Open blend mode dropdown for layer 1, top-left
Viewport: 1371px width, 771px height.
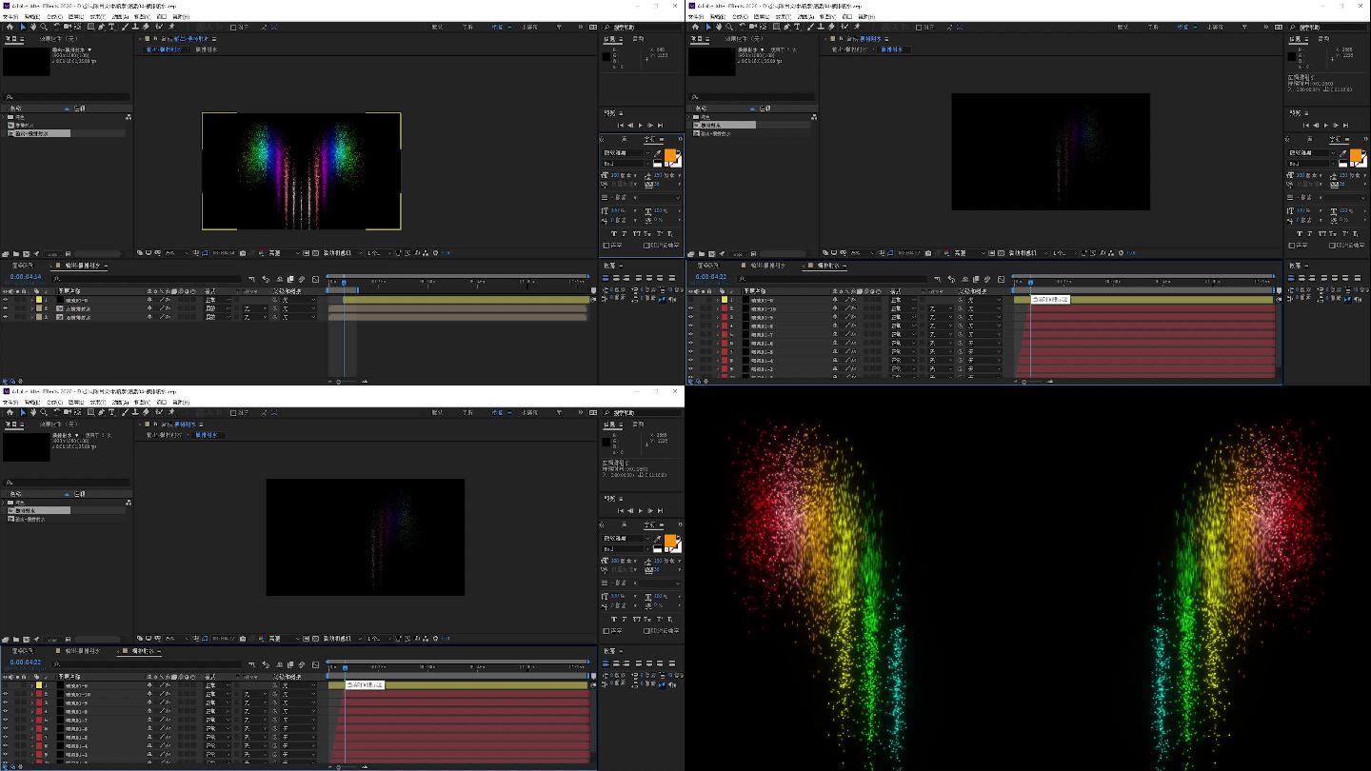(x=216, y=300)
